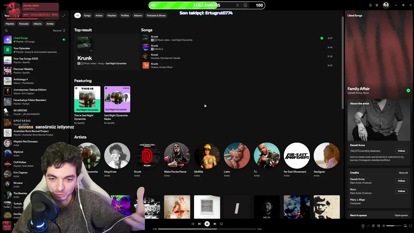Viewport: 414px width, 233px height.
Task: Filter results by Profiles
Action: click(125, 16)
